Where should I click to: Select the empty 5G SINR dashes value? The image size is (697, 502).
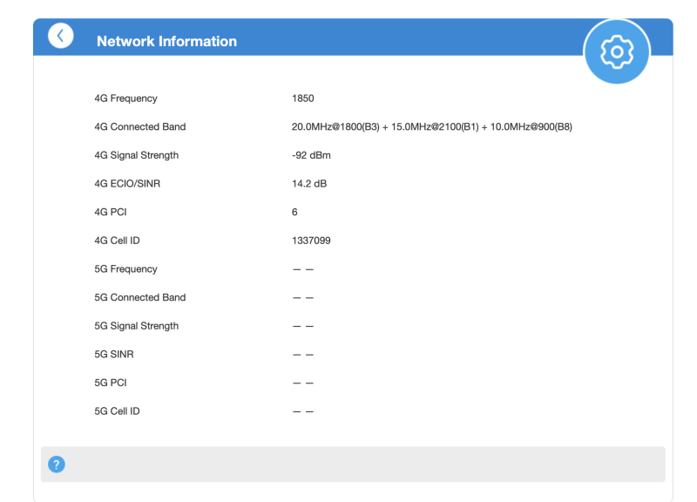303,355
